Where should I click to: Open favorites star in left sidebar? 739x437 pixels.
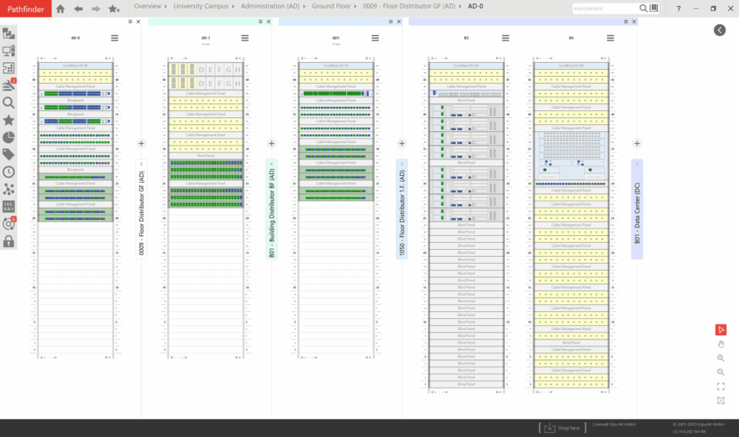(x=9, y=120)
